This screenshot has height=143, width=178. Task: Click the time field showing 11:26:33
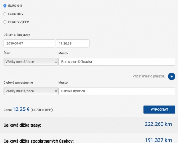pyautogui.click(x=73, y=43)
